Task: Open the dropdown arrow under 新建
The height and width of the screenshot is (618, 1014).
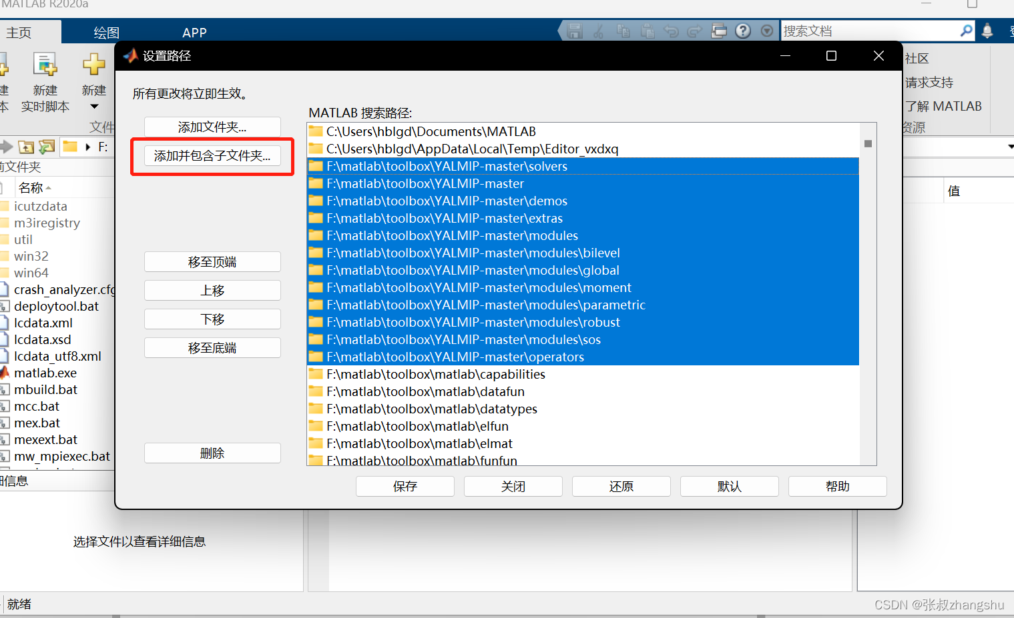Action: (x=94, y=107)
